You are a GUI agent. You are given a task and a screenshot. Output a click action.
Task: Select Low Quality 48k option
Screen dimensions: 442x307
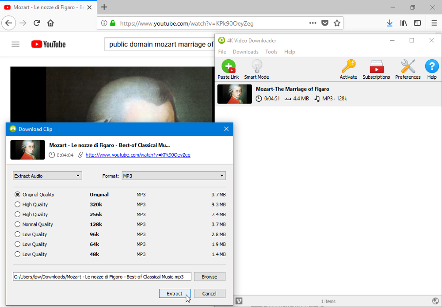click(18, 254)
